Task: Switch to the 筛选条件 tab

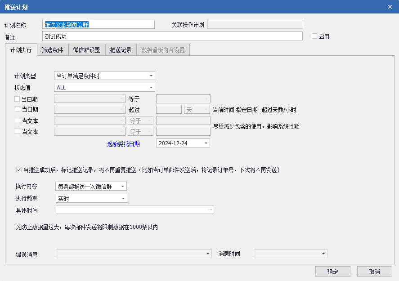Action: tap(53, 50)
